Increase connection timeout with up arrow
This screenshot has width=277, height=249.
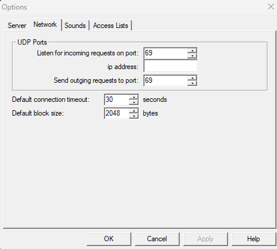[x=134, y=97]
